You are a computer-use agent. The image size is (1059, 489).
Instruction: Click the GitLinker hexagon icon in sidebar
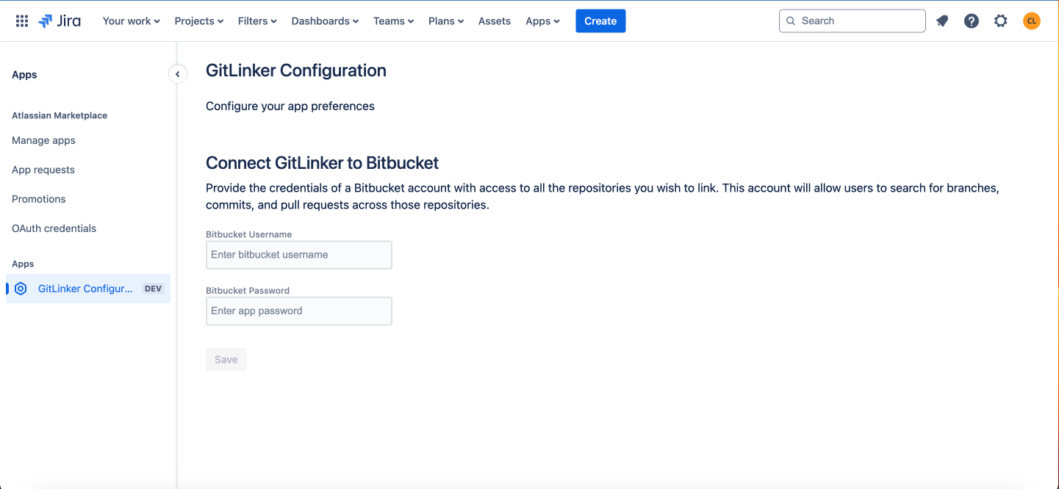click(x=21, y=289)
